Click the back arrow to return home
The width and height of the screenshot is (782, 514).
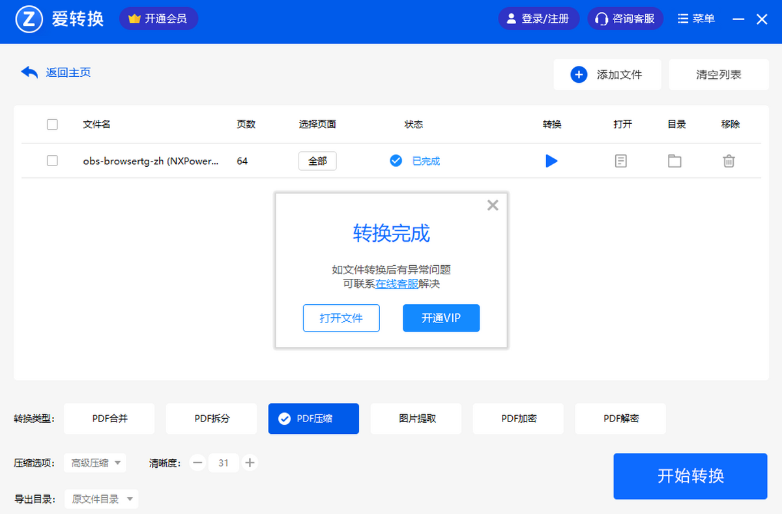click(30, 72)
